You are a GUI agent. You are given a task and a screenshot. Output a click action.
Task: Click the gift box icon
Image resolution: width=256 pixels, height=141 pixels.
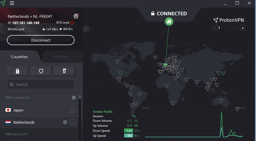tap(76, 16)
